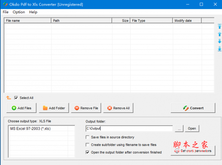Image resolution: width=222 pixels, height=165 pixels.
Task: Sort by the Size column header
Action: pyautogui.click(x=121, y=21)
